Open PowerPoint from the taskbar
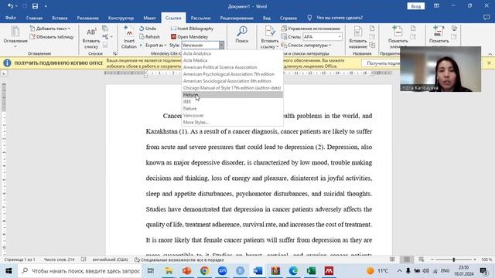Screen dimensions: 495x278 tap(187, 270)
